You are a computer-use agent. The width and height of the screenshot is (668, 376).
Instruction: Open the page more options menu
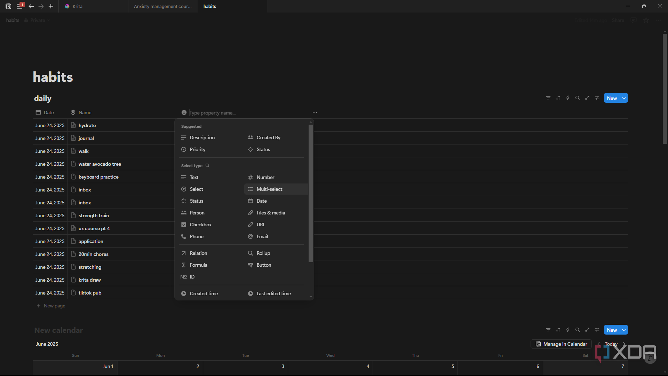tap(659, 20)
